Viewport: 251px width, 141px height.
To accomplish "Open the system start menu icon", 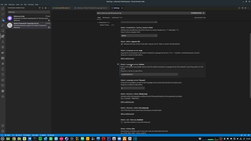I will 3,139.
